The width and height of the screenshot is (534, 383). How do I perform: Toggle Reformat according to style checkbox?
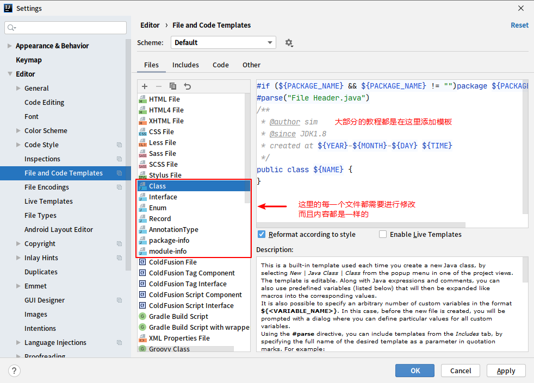tap(262, 234)
